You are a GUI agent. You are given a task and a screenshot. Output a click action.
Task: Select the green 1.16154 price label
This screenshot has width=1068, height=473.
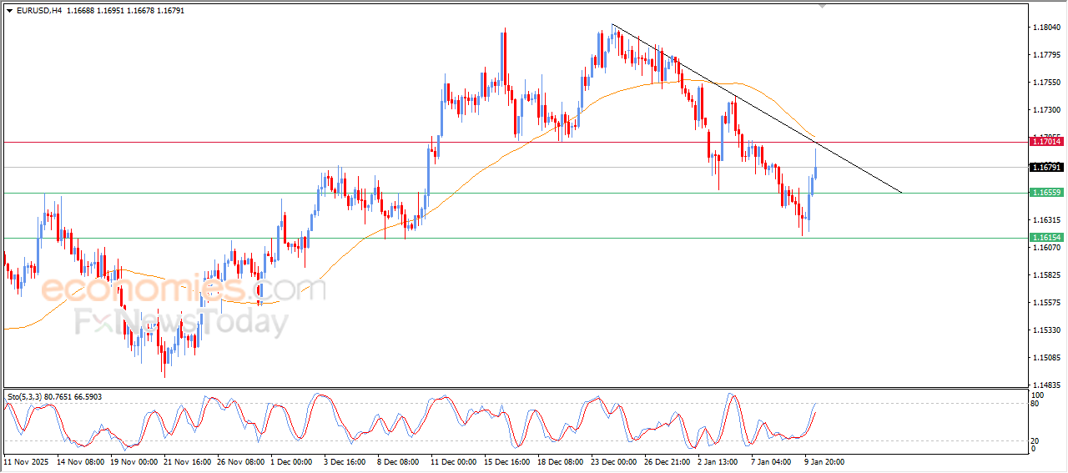point(1046,238)
